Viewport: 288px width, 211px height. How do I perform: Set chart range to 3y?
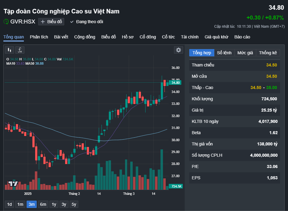64,204
